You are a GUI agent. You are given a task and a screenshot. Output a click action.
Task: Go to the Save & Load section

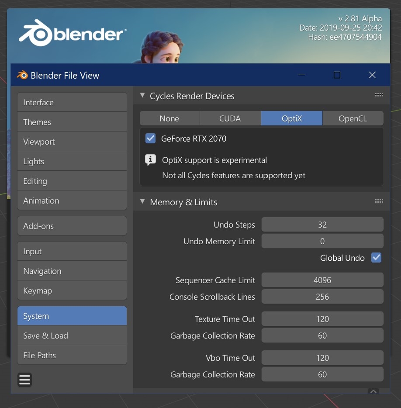(72, 335)
